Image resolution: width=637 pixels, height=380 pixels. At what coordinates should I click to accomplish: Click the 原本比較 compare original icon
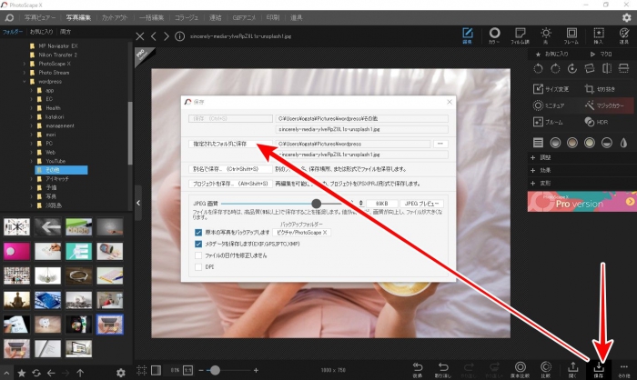point(521,369)
